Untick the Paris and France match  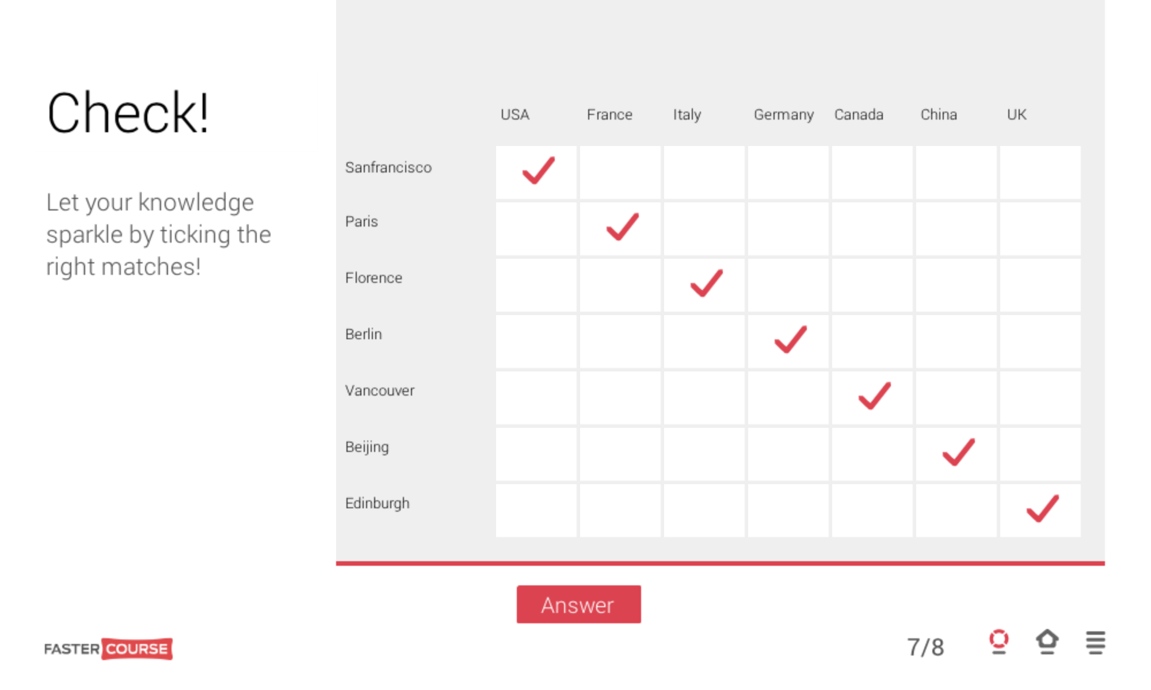pos(620,228)
